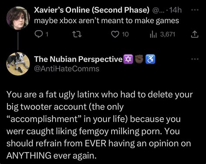Open more options on Xavier's tweet
Viewport: 206px width, 164px height.
click(x=195, y=10)
